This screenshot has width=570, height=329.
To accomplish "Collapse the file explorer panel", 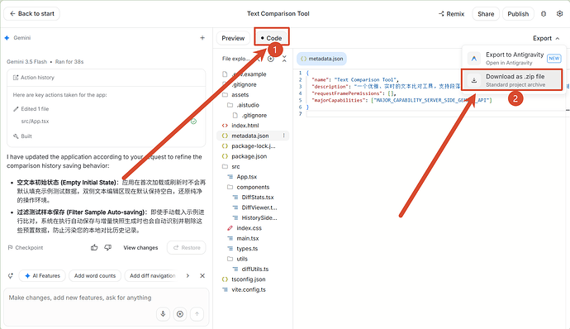I will [284, 59].
